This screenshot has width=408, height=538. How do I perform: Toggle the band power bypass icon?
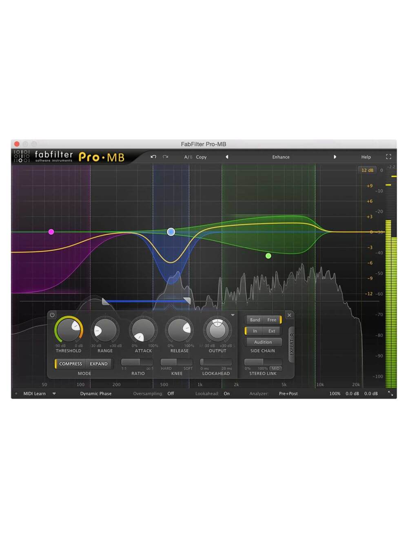[x=52, y=315]
